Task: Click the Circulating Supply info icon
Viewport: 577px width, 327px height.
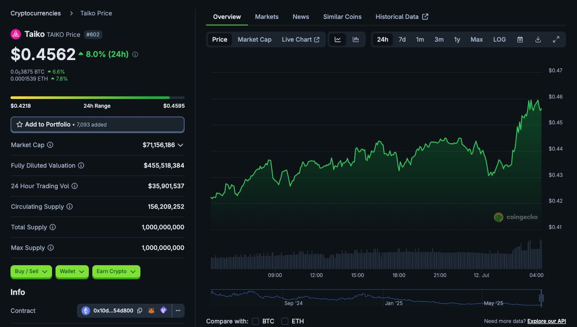Action: tap(70, 207)
